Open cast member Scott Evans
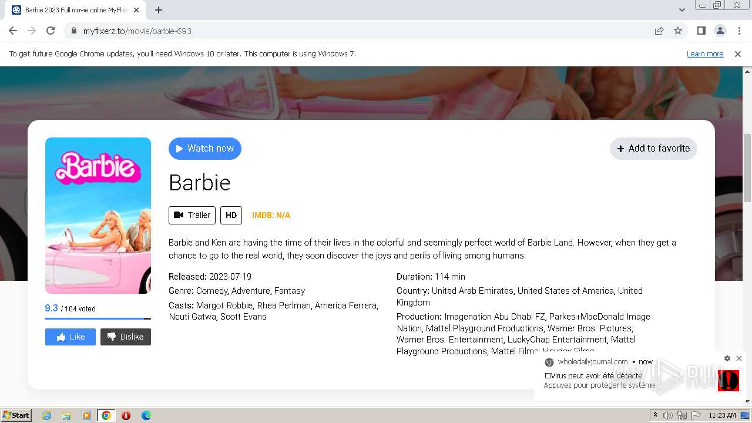This screenshot has width=752, height=423. pyautogui.click(x=243, y=317)
